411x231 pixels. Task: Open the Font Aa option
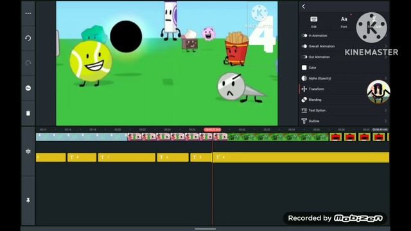(x=344, y=22)
